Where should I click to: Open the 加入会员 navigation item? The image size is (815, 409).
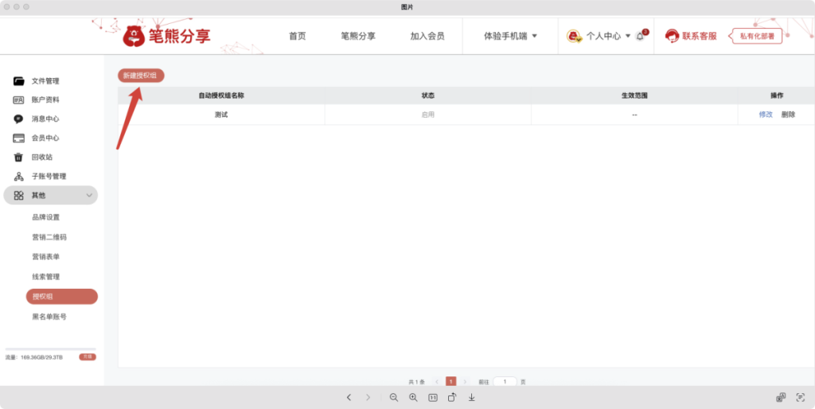tap(427, 36)
